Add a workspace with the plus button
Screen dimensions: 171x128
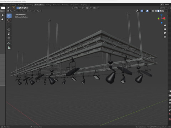(89, 5)
